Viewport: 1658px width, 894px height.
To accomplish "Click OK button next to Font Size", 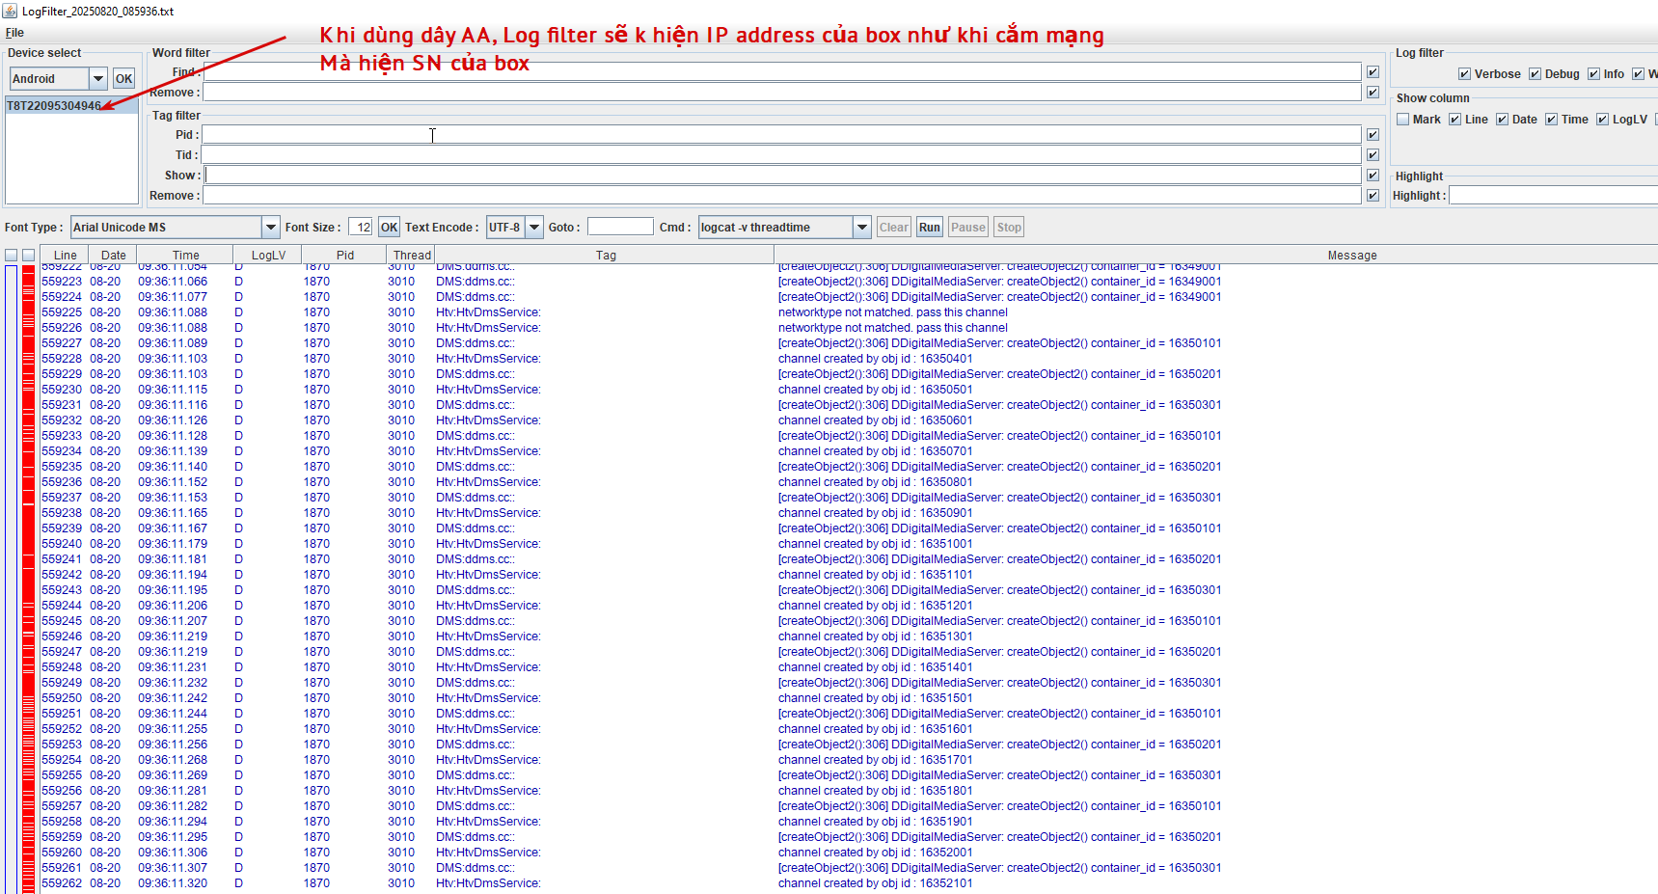I will [x=389, y=228].
